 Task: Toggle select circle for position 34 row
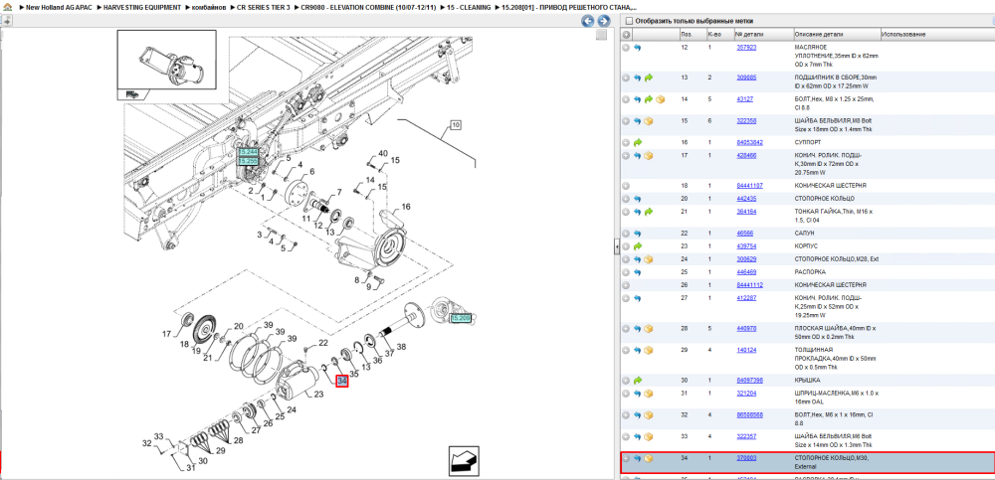click(x=626, y=458)
